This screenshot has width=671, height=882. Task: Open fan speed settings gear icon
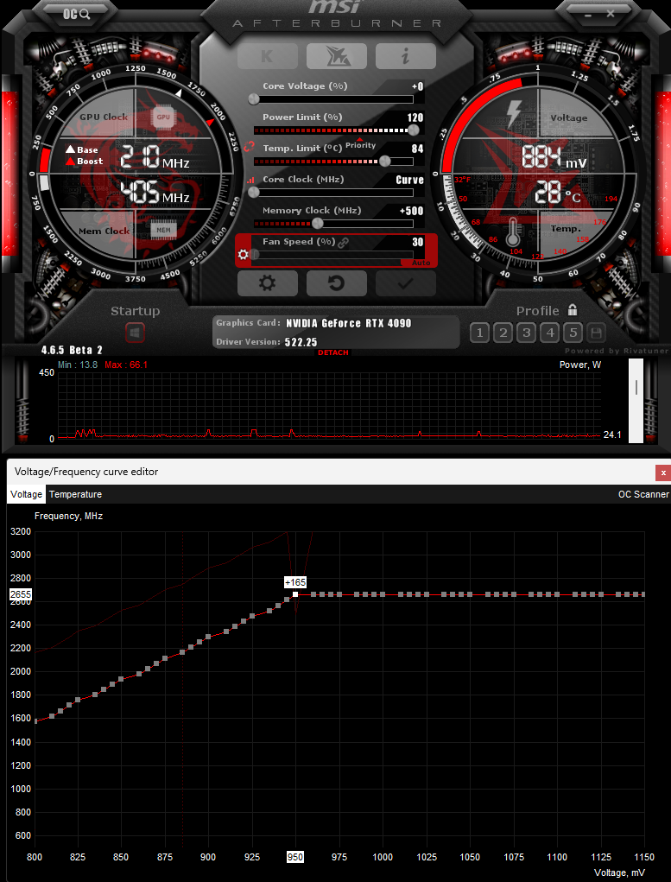pos(243,255)
